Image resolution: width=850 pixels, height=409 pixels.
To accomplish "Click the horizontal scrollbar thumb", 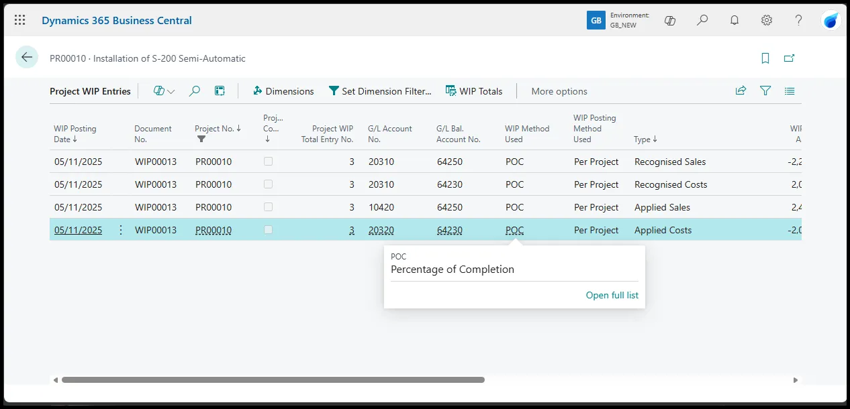I will tap(273, 379).
